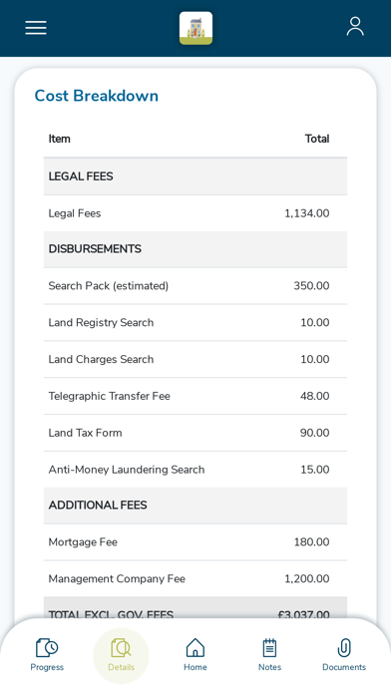
Task: Select the Telegraphic Transfer Fee row
Action: click(195, 396)
